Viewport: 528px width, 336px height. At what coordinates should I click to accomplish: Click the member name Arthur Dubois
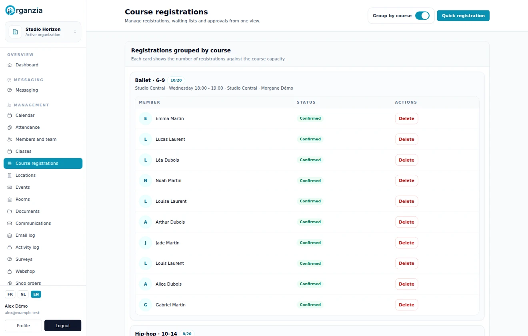tap(170, 222)
